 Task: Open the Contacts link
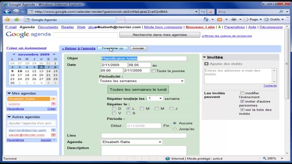(270, 86)
